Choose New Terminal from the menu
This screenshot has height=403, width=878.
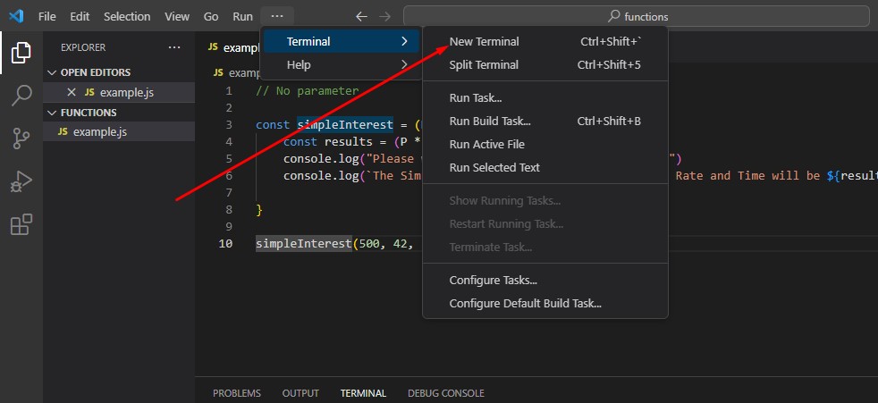[545, 41]
